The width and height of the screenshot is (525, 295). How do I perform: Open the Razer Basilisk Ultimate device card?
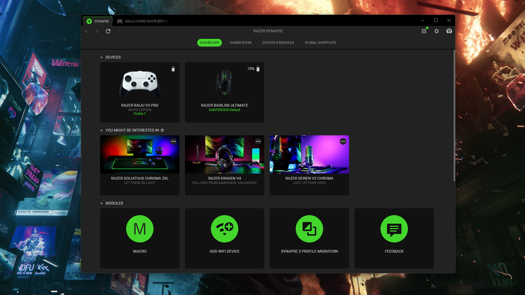[x=224, y=92]
